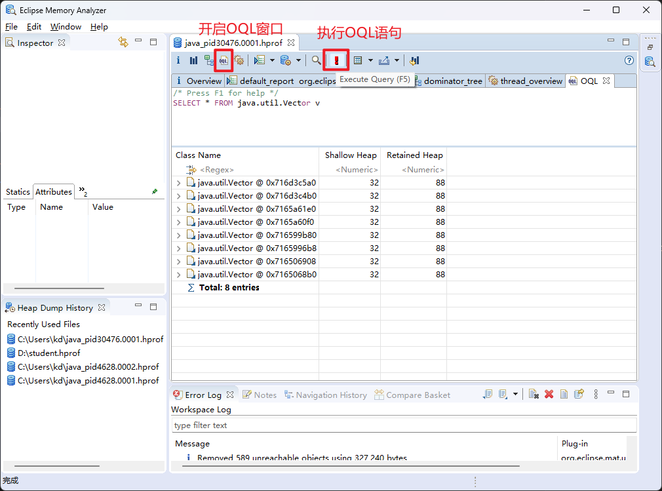
Task: Open the OQL studio toolbar icon
Action: pos(224,60)
